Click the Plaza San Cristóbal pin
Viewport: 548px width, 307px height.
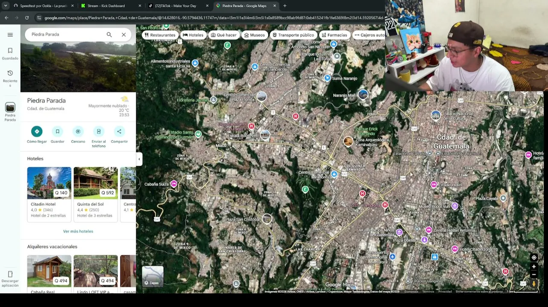coord(267,219)
